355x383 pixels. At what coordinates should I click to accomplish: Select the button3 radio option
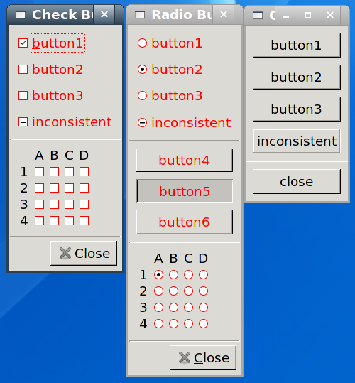pyautogui.click(x=142, y=96)
